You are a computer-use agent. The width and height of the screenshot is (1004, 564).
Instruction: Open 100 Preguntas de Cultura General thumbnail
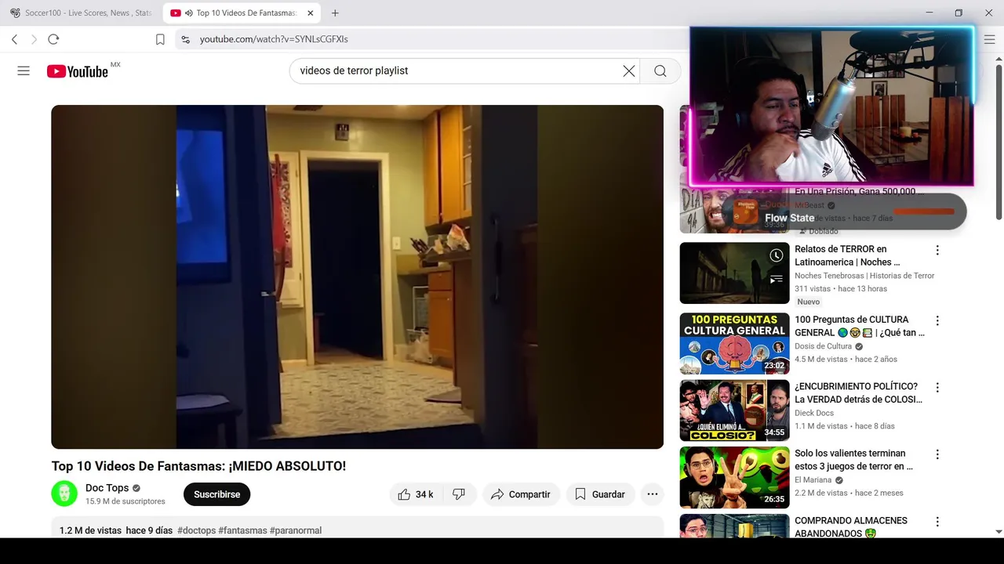(x=734, y=344)
